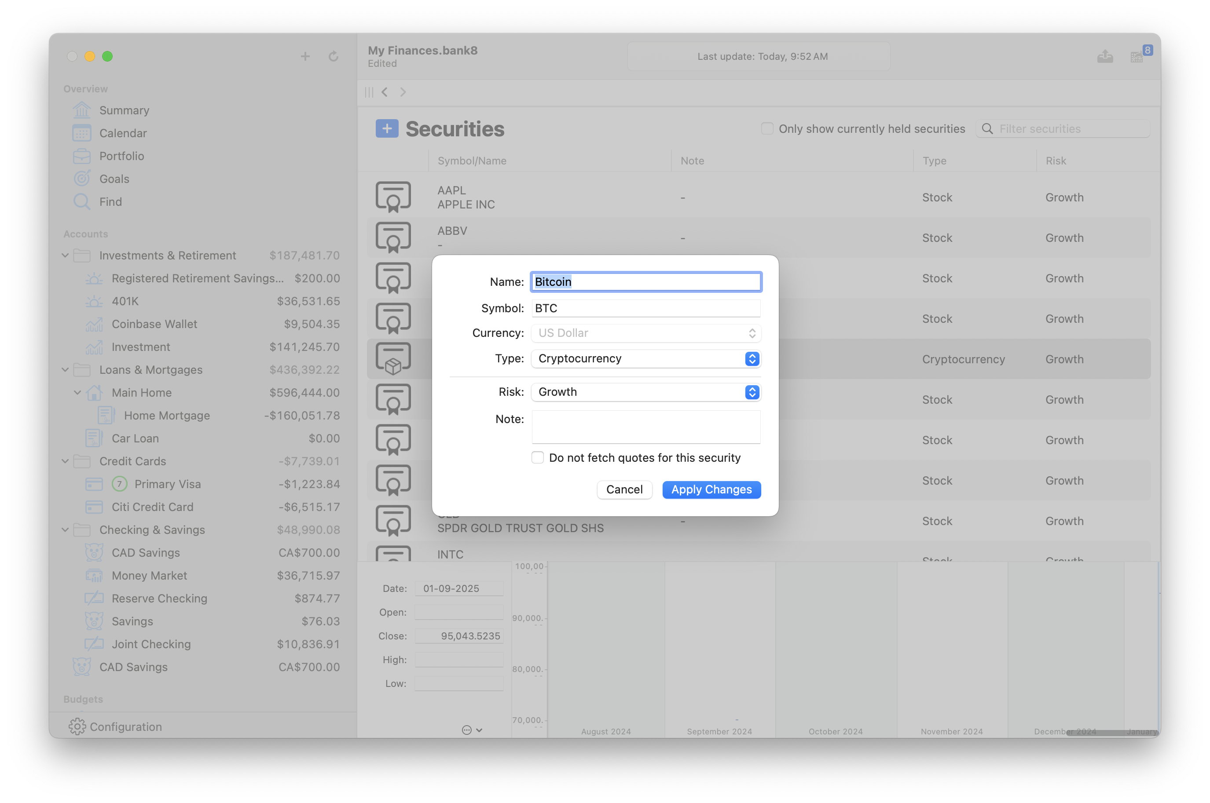
Task: Click the Summary sidebar icon
Action: [x=81, y=109]
